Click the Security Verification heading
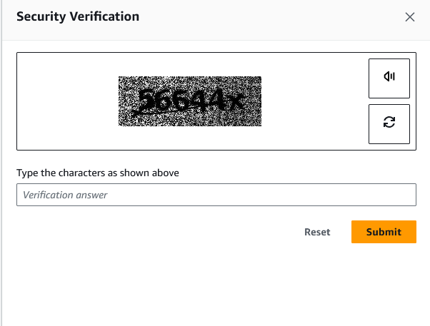Viewport: 430px width, 326px height. point(78,16)
